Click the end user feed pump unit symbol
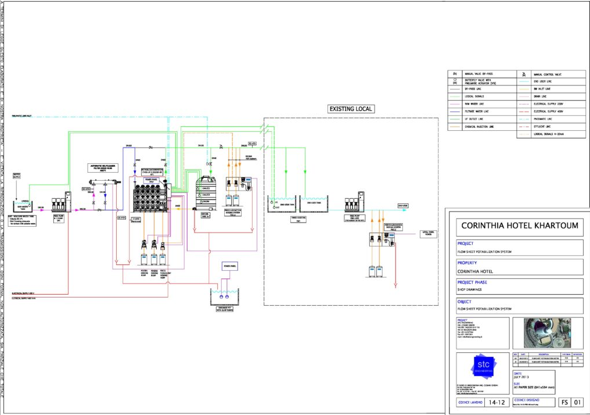Screen dimensions: 590x415 point(354,202)
